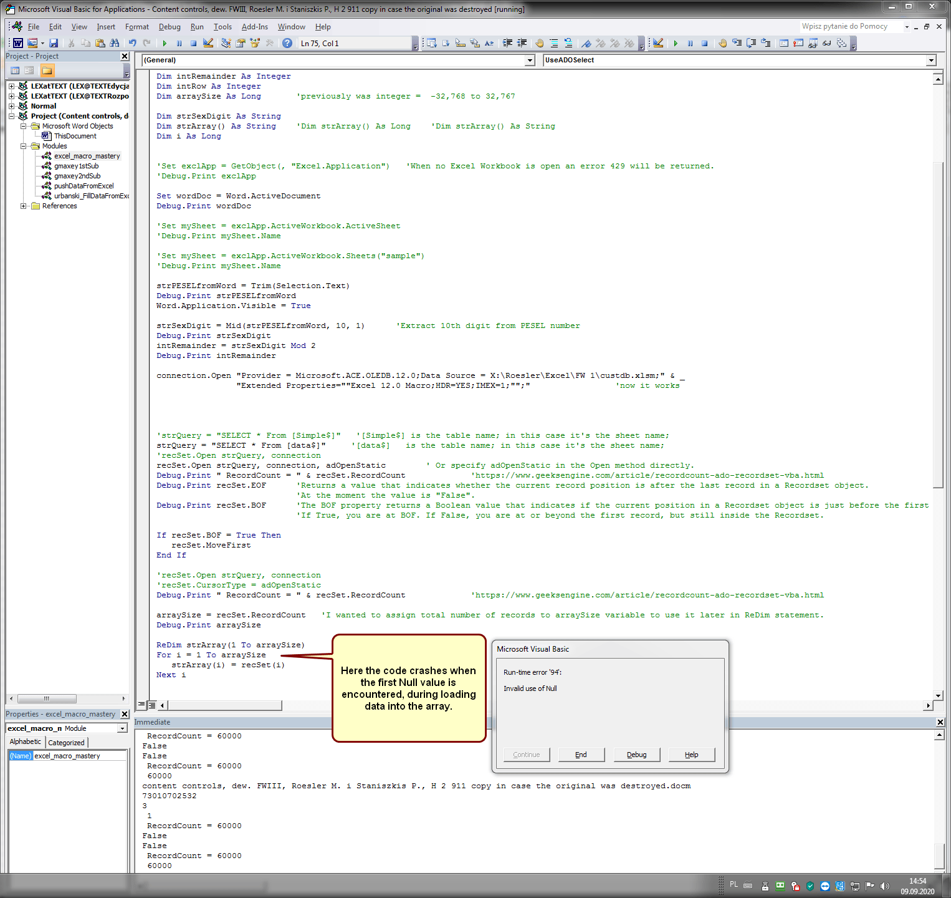This screenshot has height=898, width=951.
Task: Click End in the runtime error dialog
Action: [581, 755]
